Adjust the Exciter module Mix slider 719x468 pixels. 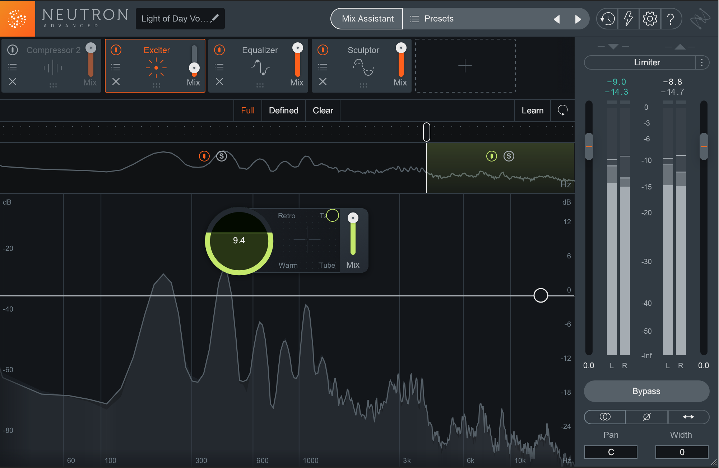(x=194, y=67)
